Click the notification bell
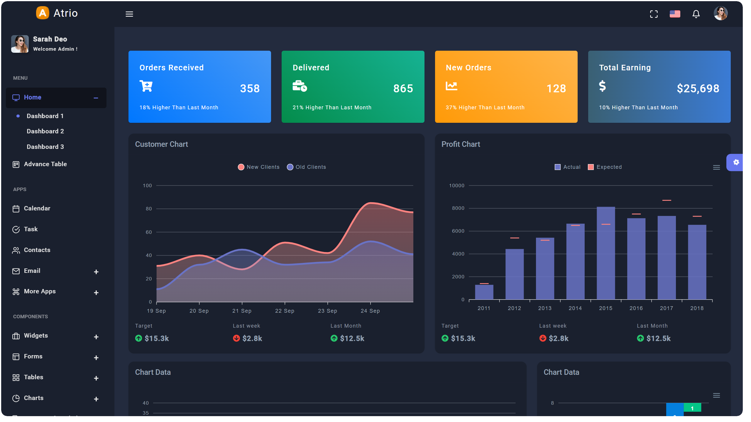 coord(696,14)
